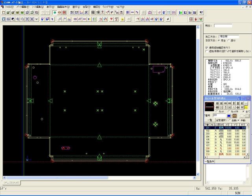This screenshot has width=252, height=196.
Task: Select diamond tool shape in turret palette
Action: point(238,107)
